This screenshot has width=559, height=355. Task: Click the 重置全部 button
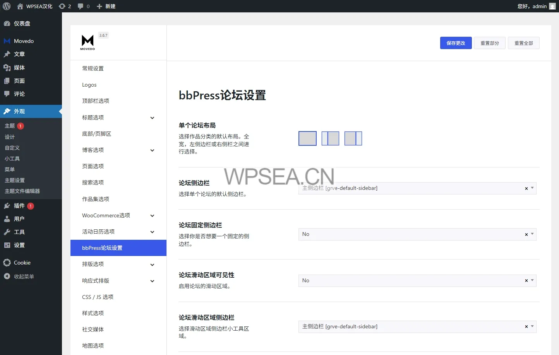(523, 43)
